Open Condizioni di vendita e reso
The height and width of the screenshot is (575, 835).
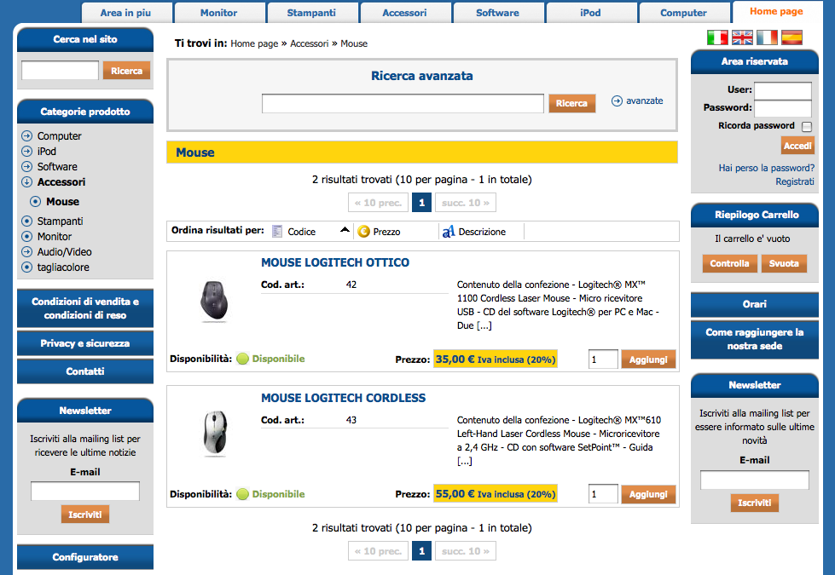pyautogui.click(x=85, y=308)
